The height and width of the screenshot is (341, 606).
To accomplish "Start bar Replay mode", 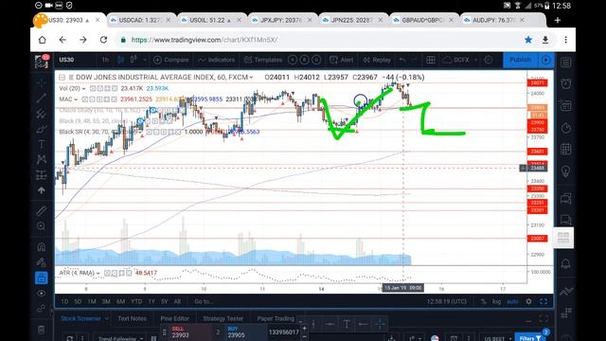I will coord(377,60).
